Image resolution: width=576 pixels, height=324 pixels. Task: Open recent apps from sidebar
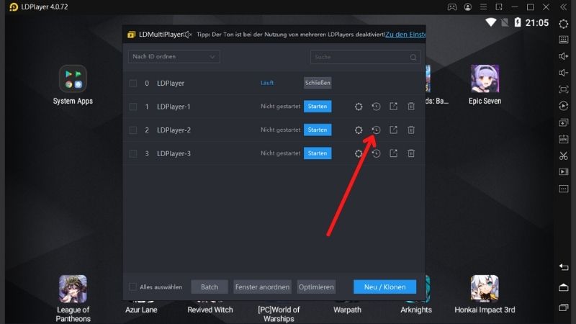pyautogui.click(x=564, y=307)
